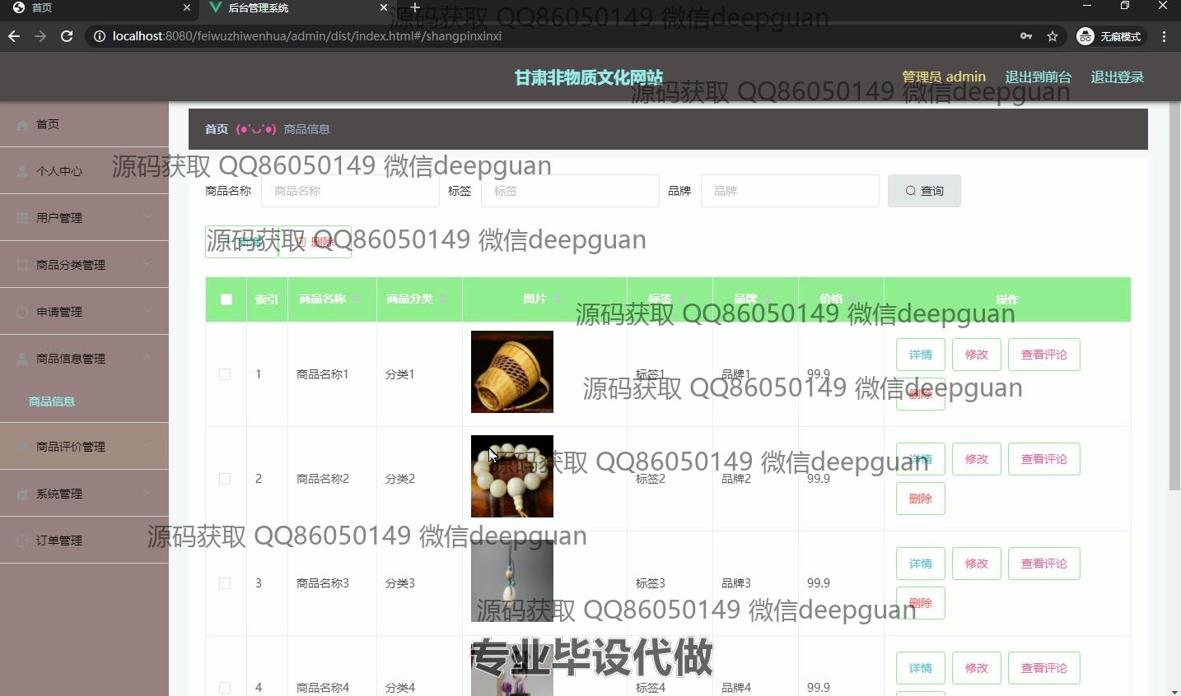Collapse the 商品信息管理 submenu arrow
Viewport: 1181px width, 696px height.
point(147,358)
